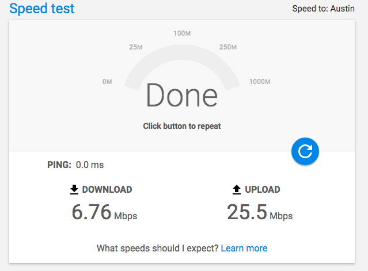Click the 100M gauge label
Viewport: 368px width, 271px height.
[182, 33]
